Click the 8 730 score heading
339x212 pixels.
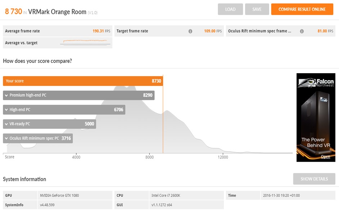pos(13,11)
